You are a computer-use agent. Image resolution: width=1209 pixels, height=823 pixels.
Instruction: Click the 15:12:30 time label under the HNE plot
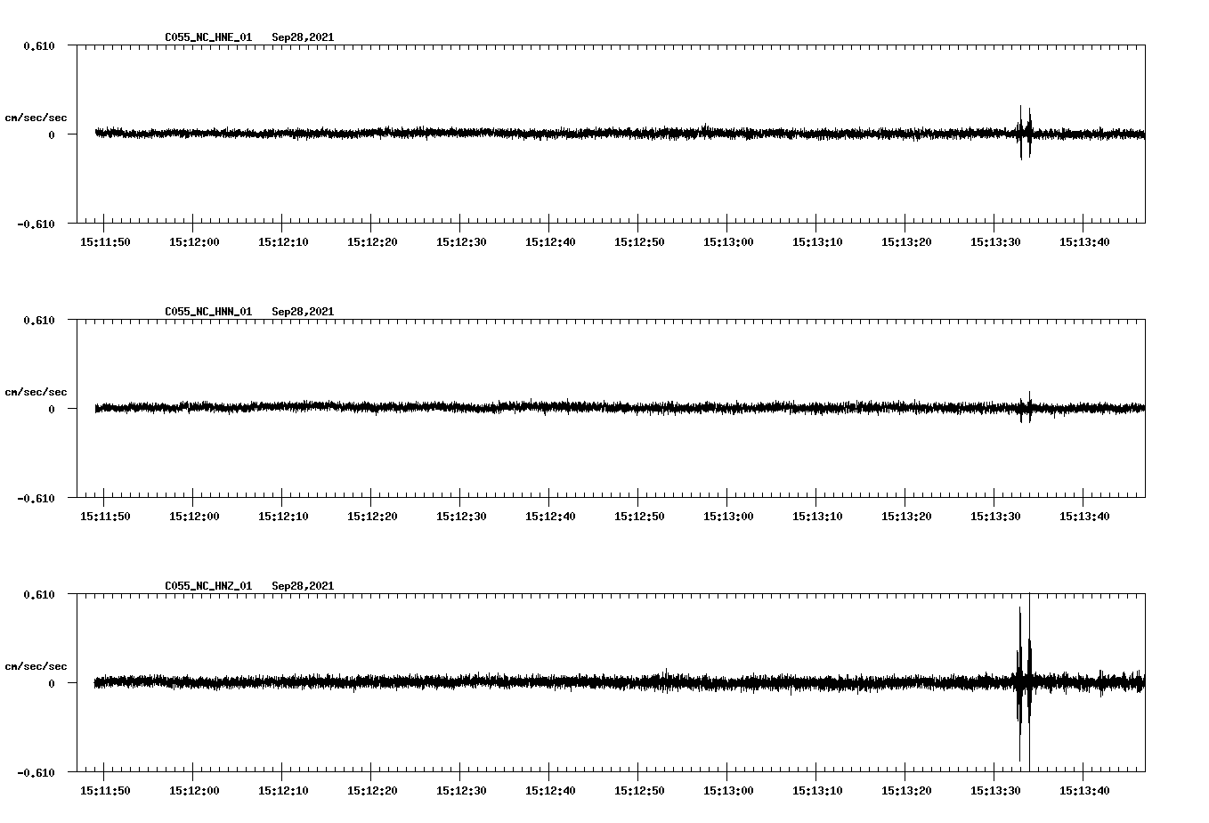[x=461, y=242]
